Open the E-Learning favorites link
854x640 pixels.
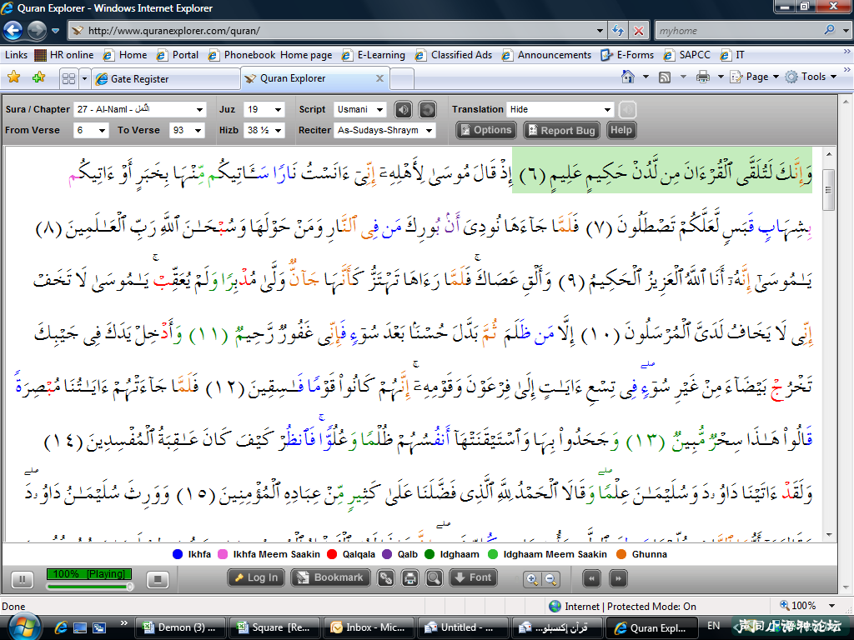(374, 55)
